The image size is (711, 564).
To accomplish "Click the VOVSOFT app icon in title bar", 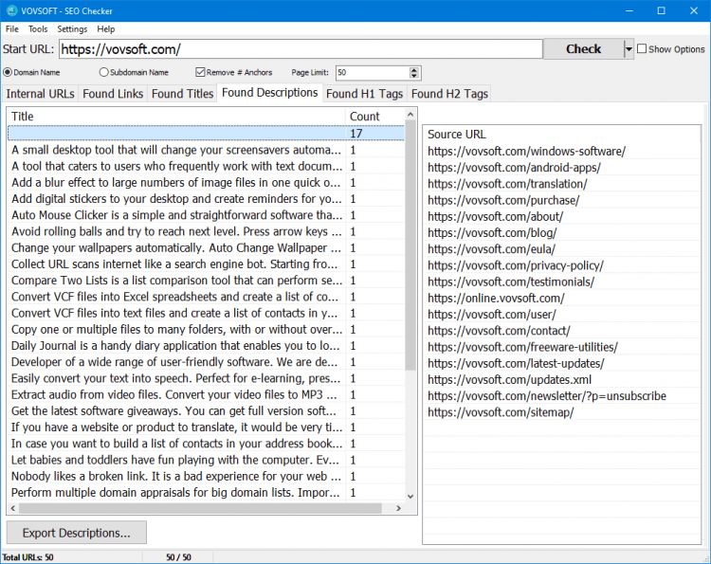I will coord(11,10).
